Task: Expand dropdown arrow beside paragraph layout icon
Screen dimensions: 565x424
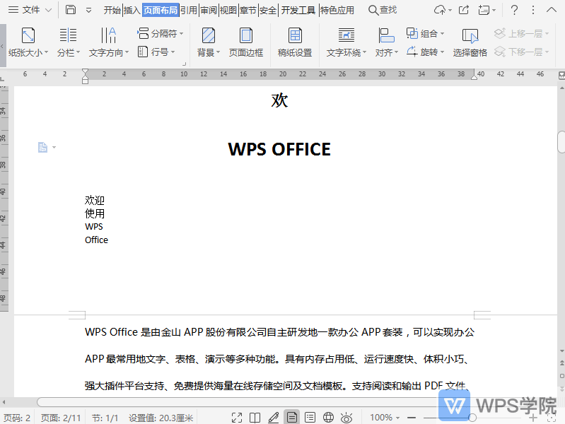Action: pos(54,147)
